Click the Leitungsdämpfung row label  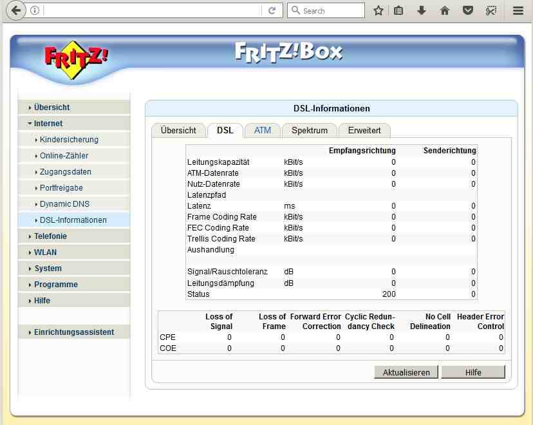[x=221, y=283]
